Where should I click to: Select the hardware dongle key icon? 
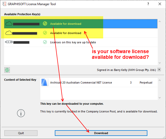pos(9,42)
